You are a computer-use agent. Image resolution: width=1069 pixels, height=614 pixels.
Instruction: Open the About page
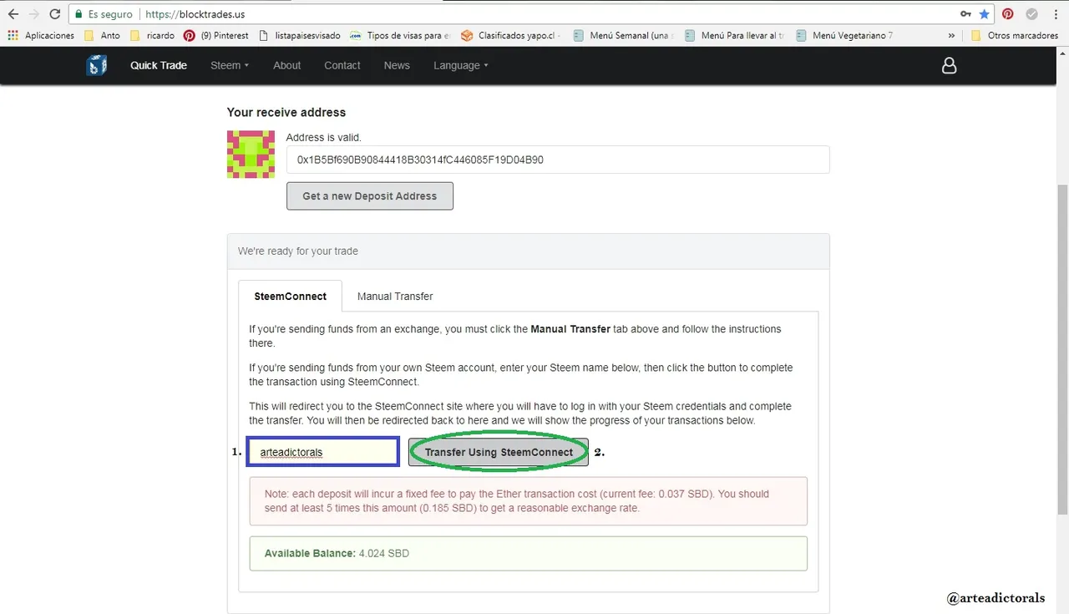[286, 65]
